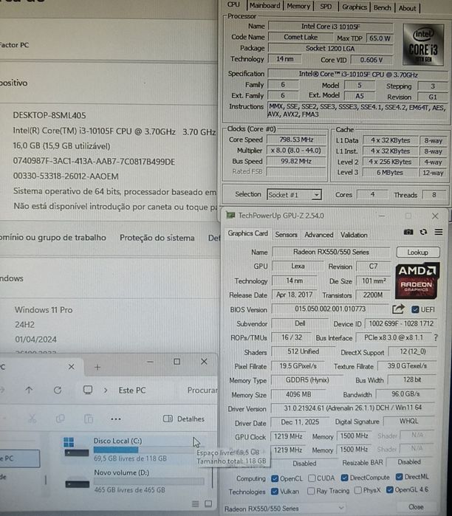Click the Intel Core i3 logo in CPU-Z
Image resolution: width=452 pixels, height=516 pixels.
(423, 44)
